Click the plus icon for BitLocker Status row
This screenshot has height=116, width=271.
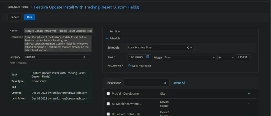click(x=249, y=114)
